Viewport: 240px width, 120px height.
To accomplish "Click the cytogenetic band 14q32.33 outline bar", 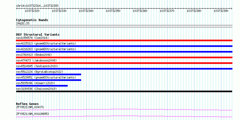I will point(124,26).
